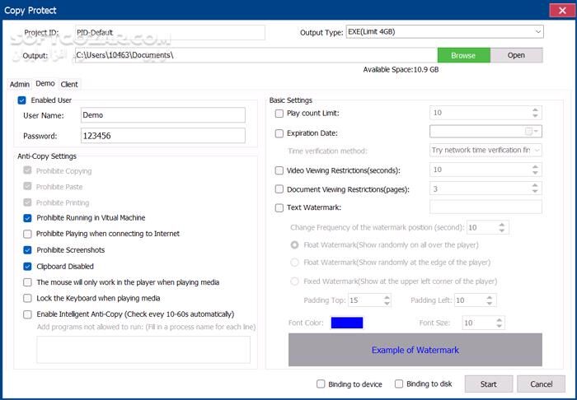
Task: Select Float Watermark at edge radio option
Action: tap(295, 263)
